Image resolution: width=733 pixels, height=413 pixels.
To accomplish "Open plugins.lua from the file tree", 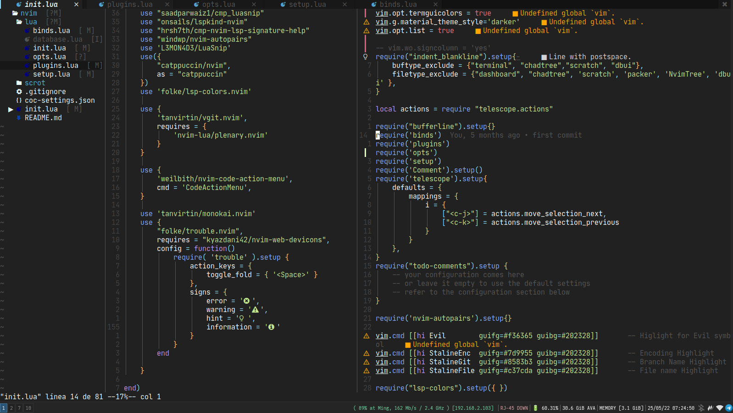I will coord(56,65).
